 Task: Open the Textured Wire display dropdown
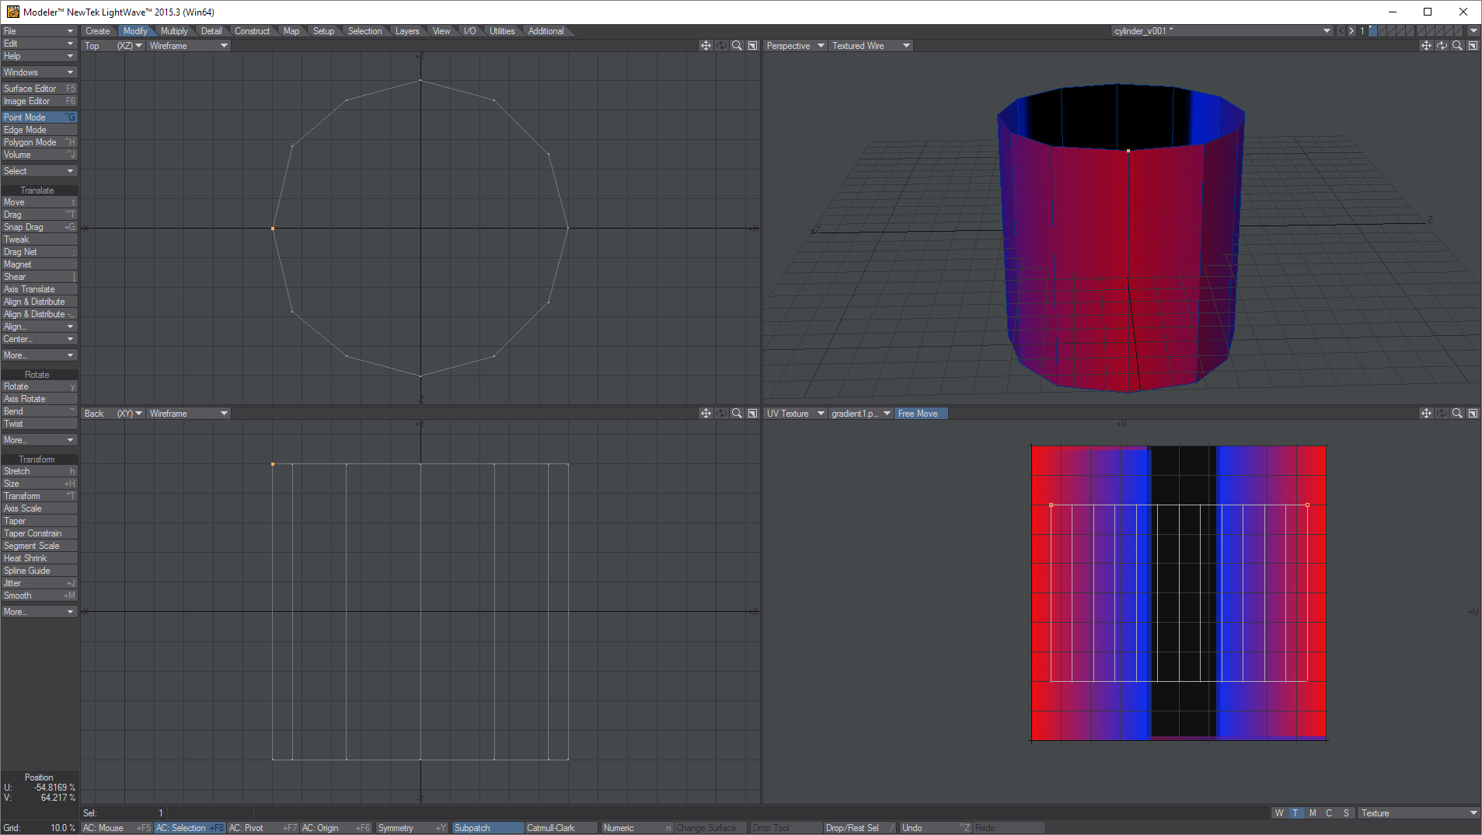click(x=870, y=46)
